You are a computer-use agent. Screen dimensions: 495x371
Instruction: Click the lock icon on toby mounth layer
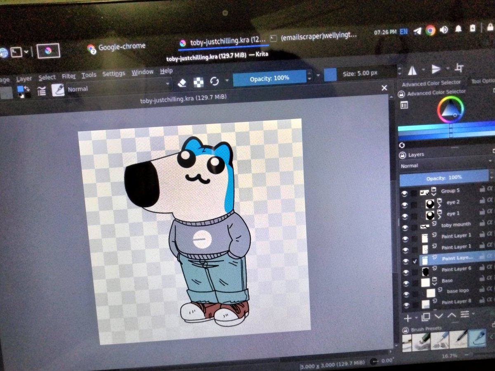(482, 223)
